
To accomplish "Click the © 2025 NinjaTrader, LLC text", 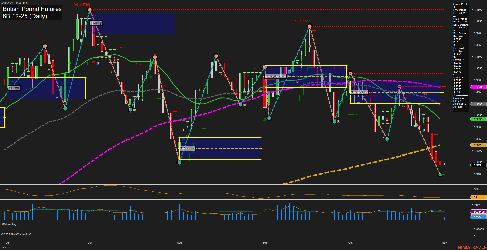I will point(17,234).
